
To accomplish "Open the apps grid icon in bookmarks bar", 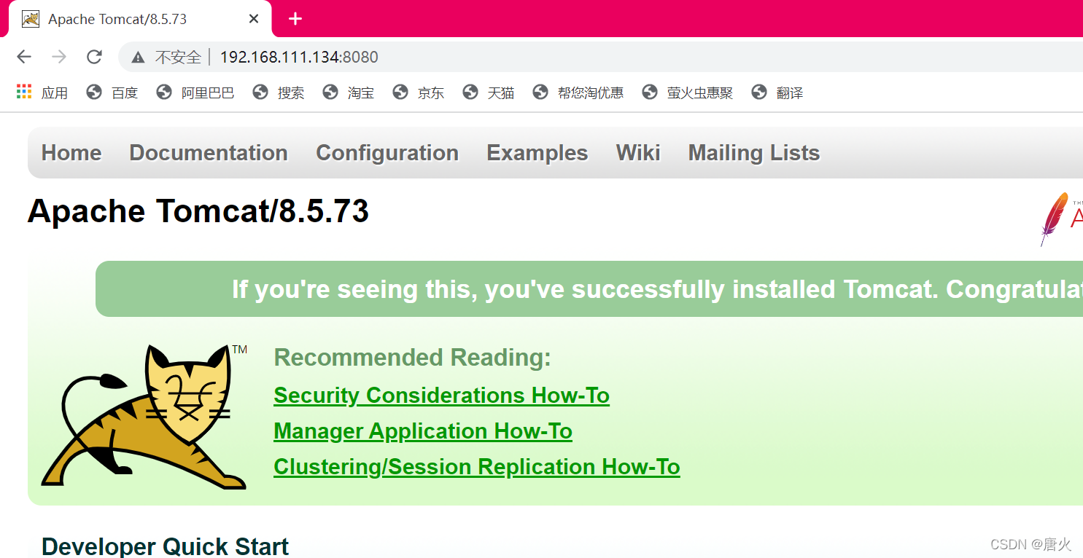I will click(x=24, y=92).
